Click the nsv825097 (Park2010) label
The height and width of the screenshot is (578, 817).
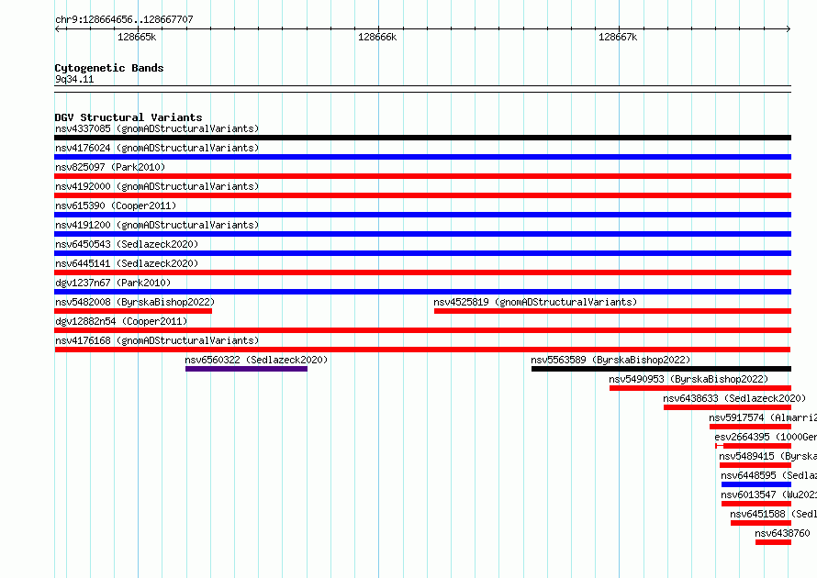[110, 167]
